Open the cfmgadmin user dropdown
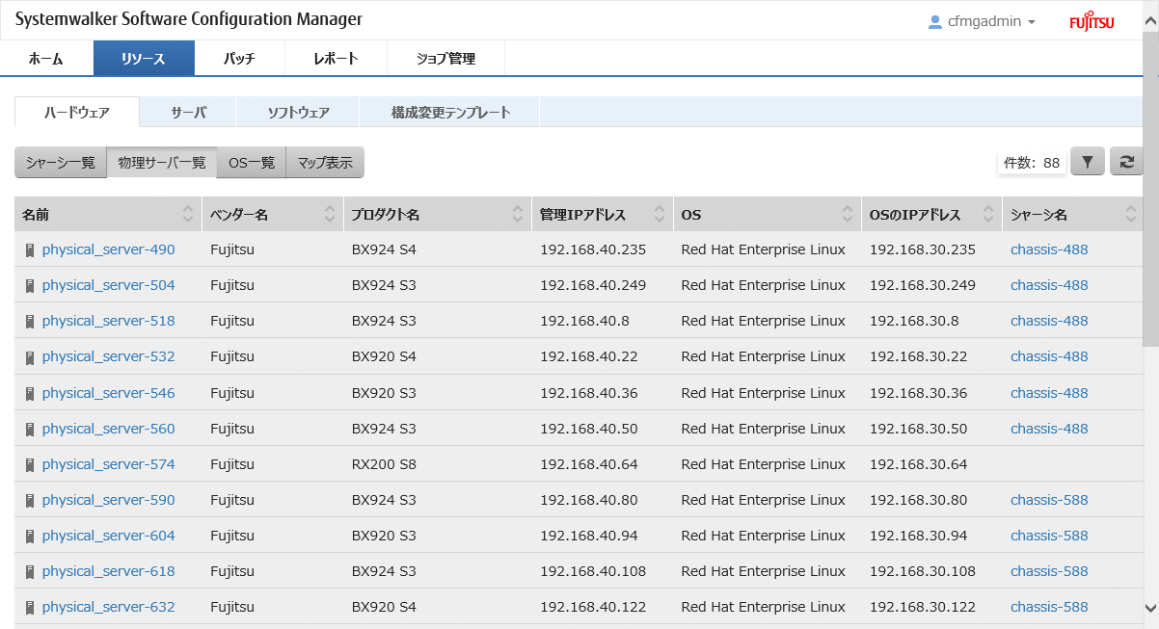The height and width of the screenshot is (629, 1159). (982, 21)
